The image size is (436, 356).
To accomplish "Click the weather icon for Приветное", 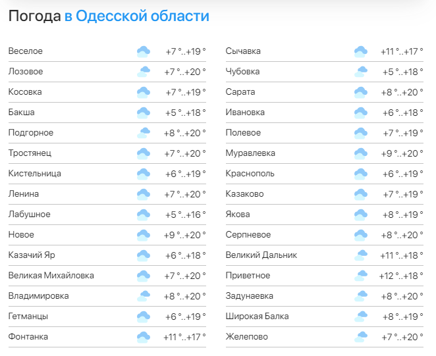I will coord(360,276).
